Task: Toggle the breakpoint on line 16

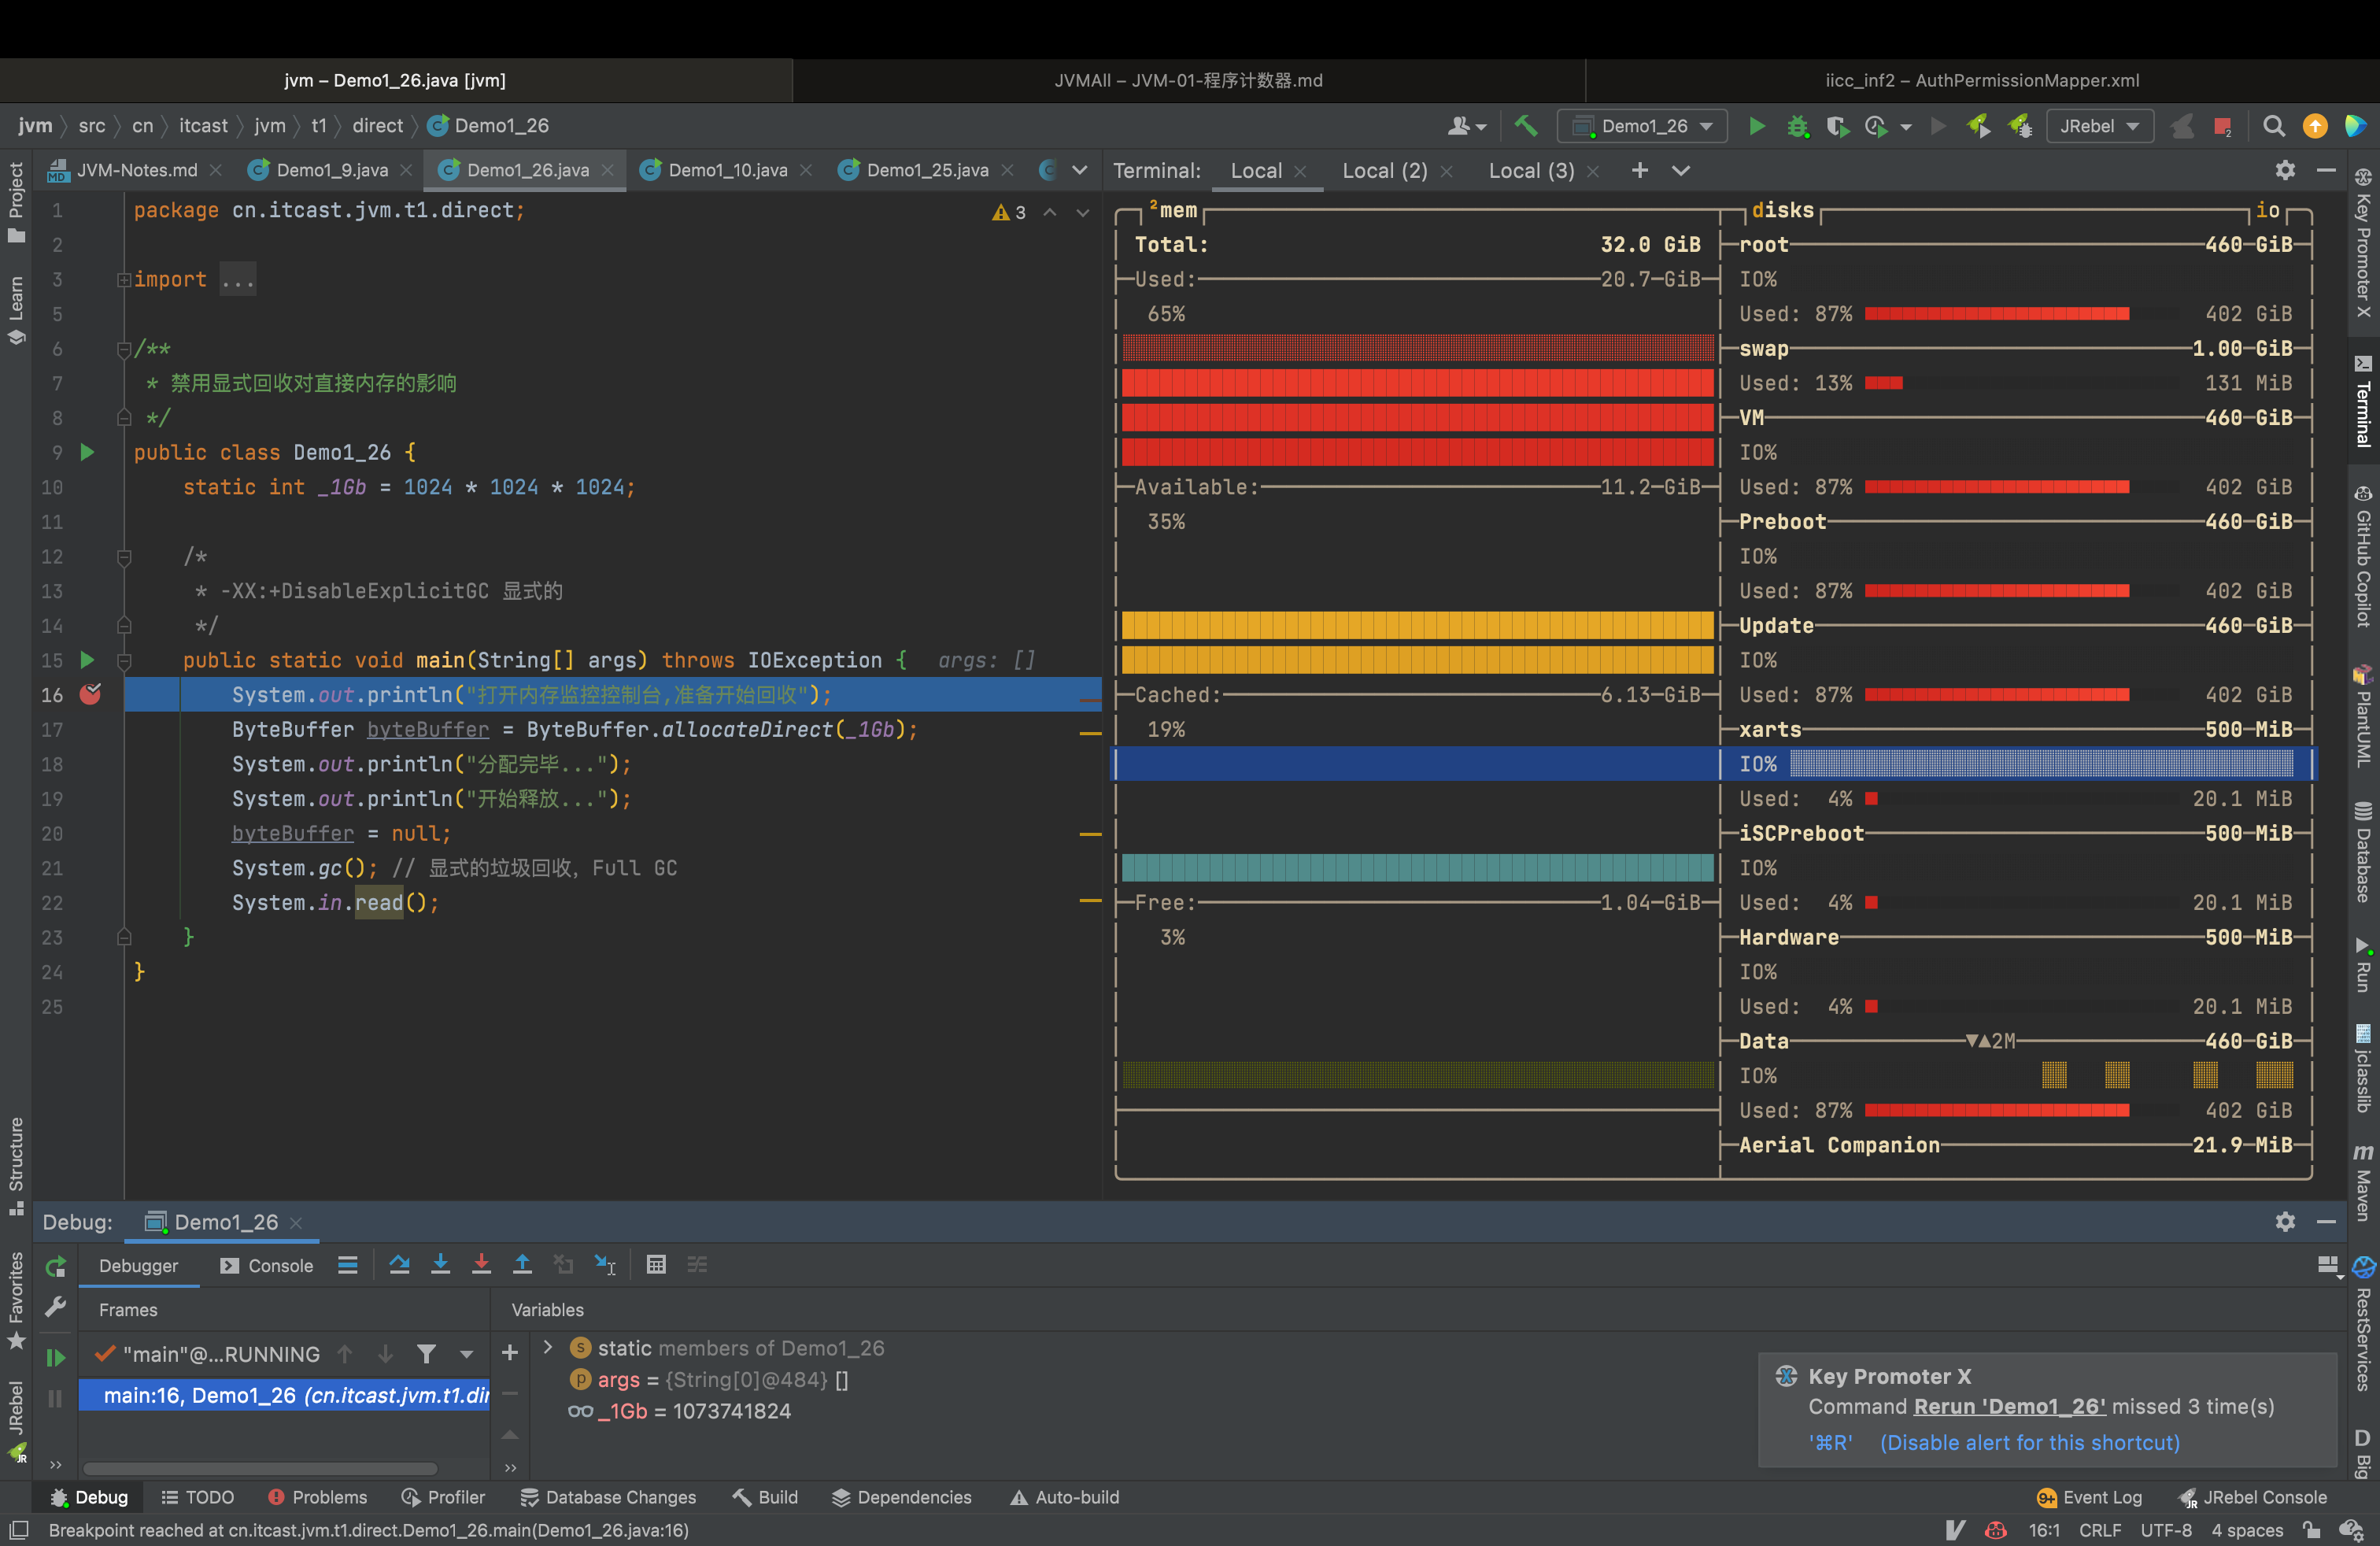Action: (x=90, y=694)
